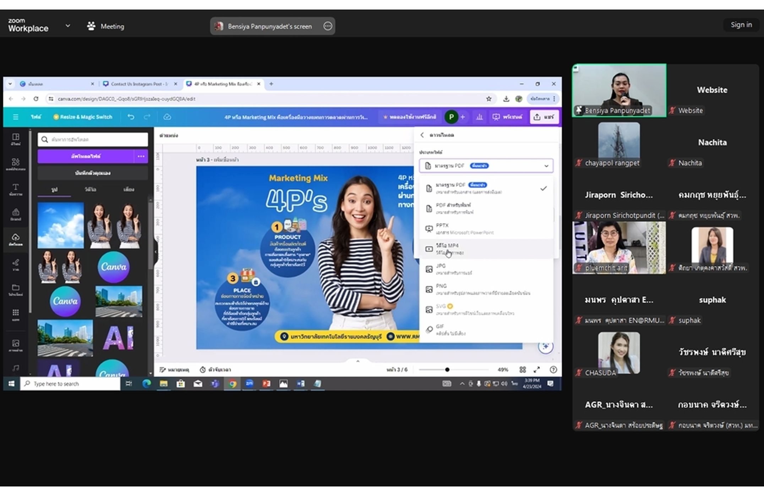Screen dimensions: 764x496
Task: Bookmark page with star icon
Action: pyautogui.click(x=489, y=99)
